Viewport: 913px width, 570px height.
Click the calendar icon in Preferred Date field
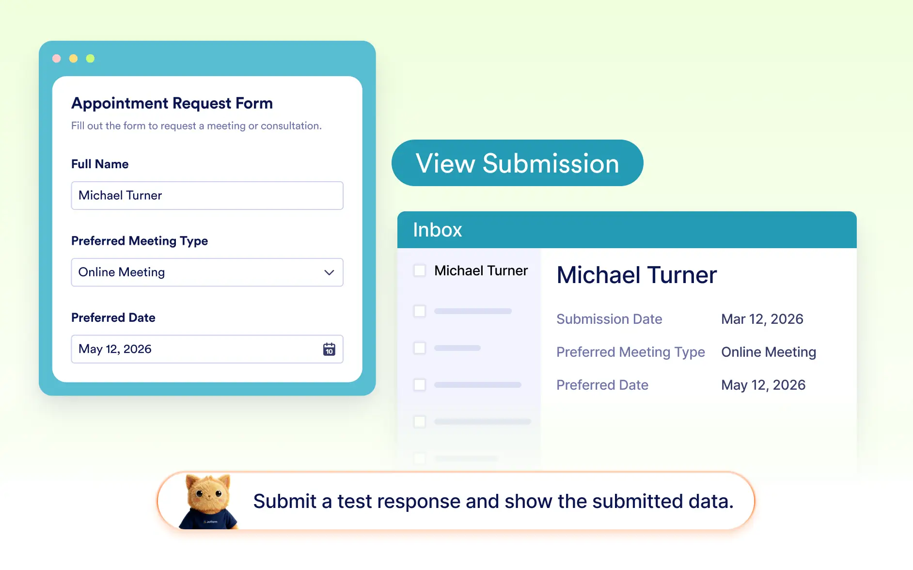329,349
